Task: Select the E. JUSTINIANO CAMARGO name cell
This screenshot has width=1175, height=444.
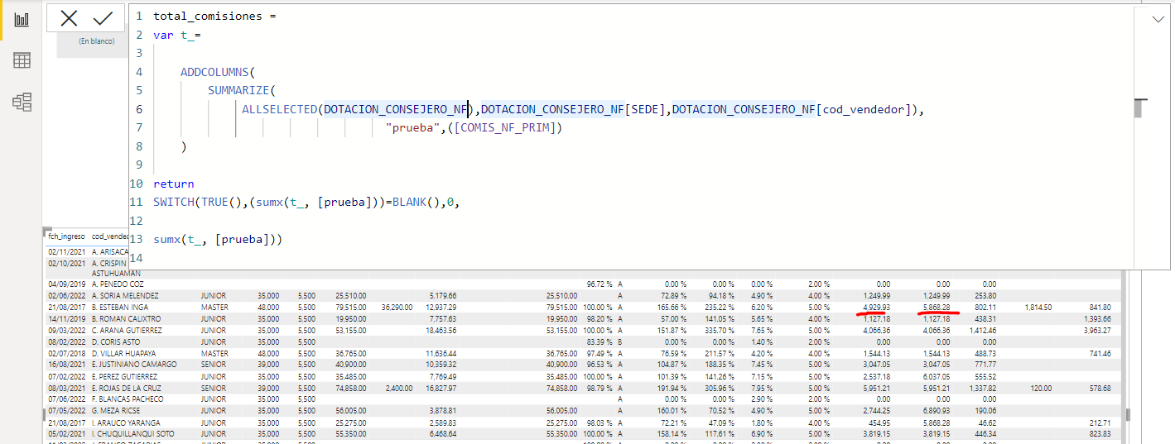Action: (x=133, y=365)
